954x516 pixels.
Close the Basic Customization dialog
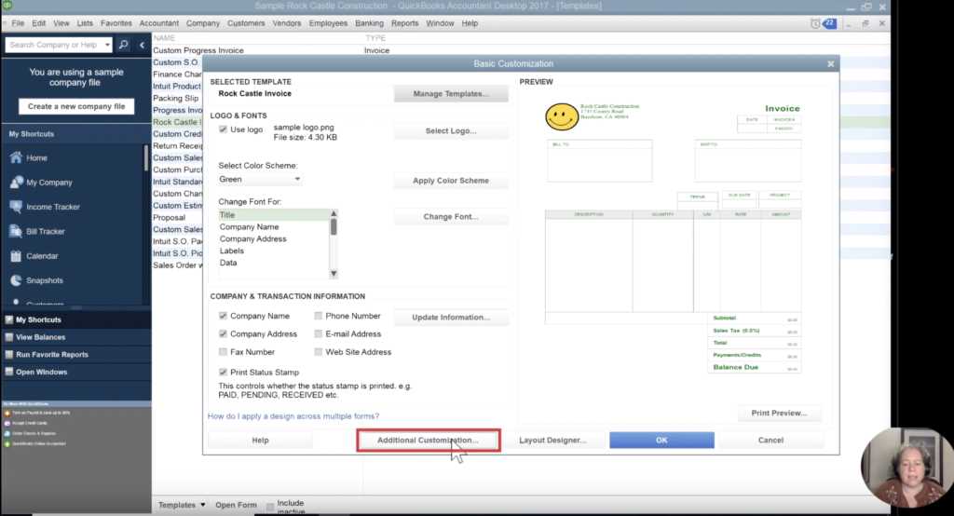pos(830,63)
